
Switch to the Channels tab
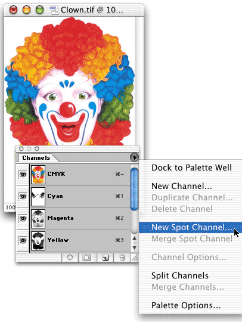36,157
